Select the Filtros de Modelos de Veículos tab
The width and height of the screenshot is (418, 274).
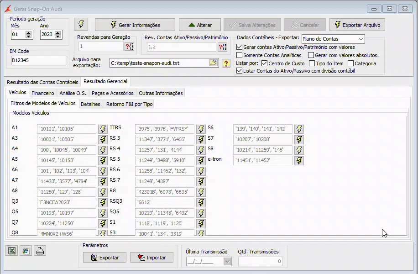(x=43, y=103)
